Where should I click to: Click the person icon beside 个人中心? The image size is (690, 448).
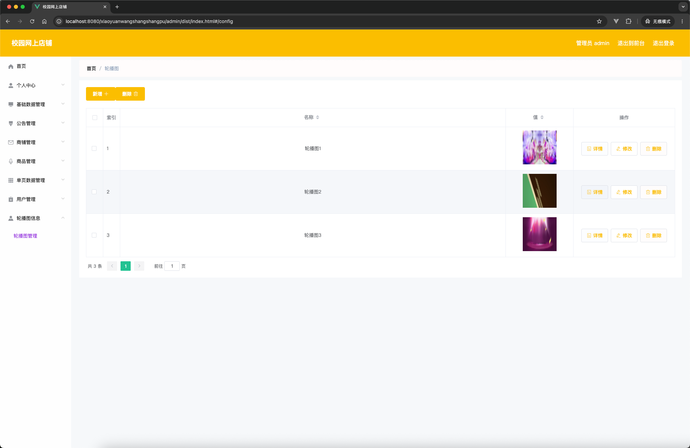(11, 85)
